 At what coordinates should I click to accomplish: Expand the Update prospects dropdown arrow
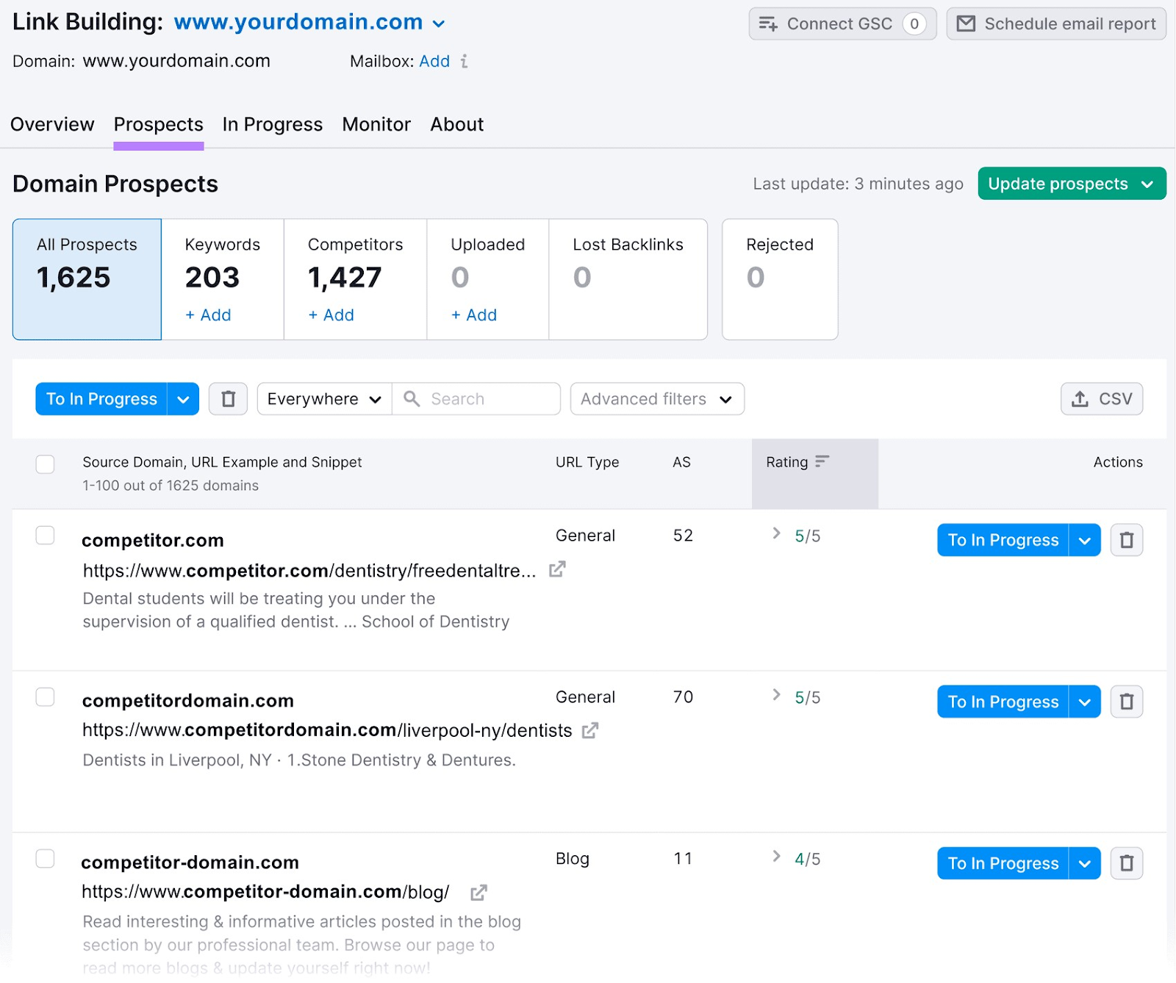point(1147,184)
